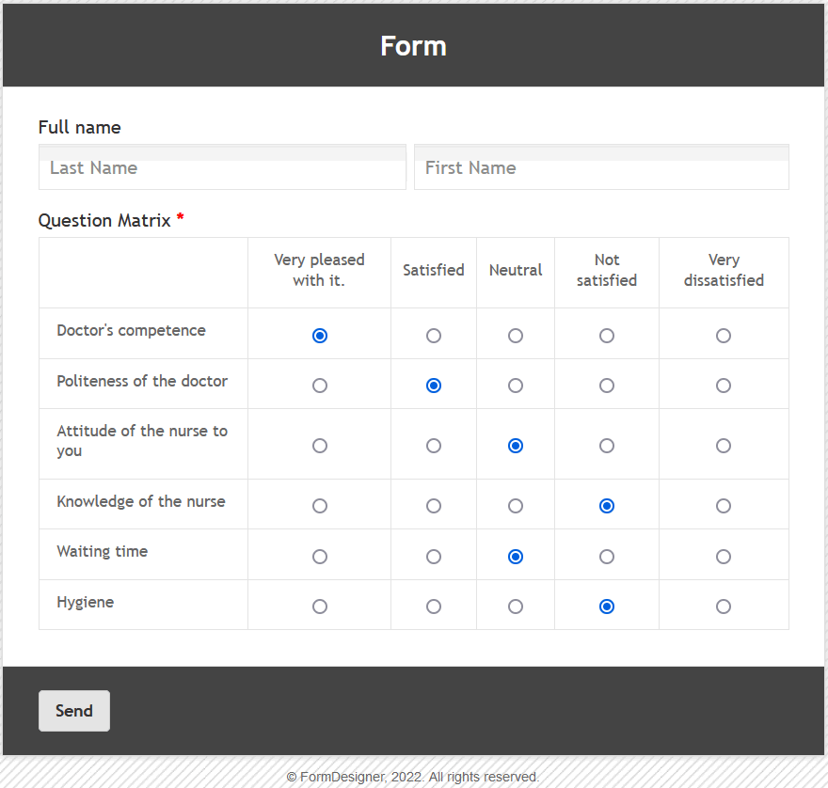Select Not satisfied for Attitude of the nurse
This screenshot has height=788, width=828.
(607, 446)
